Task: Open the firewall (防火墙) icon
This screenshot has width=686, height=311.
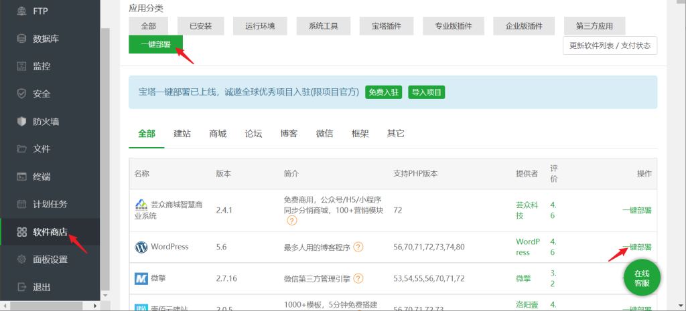Action: (x=21, y=122)
